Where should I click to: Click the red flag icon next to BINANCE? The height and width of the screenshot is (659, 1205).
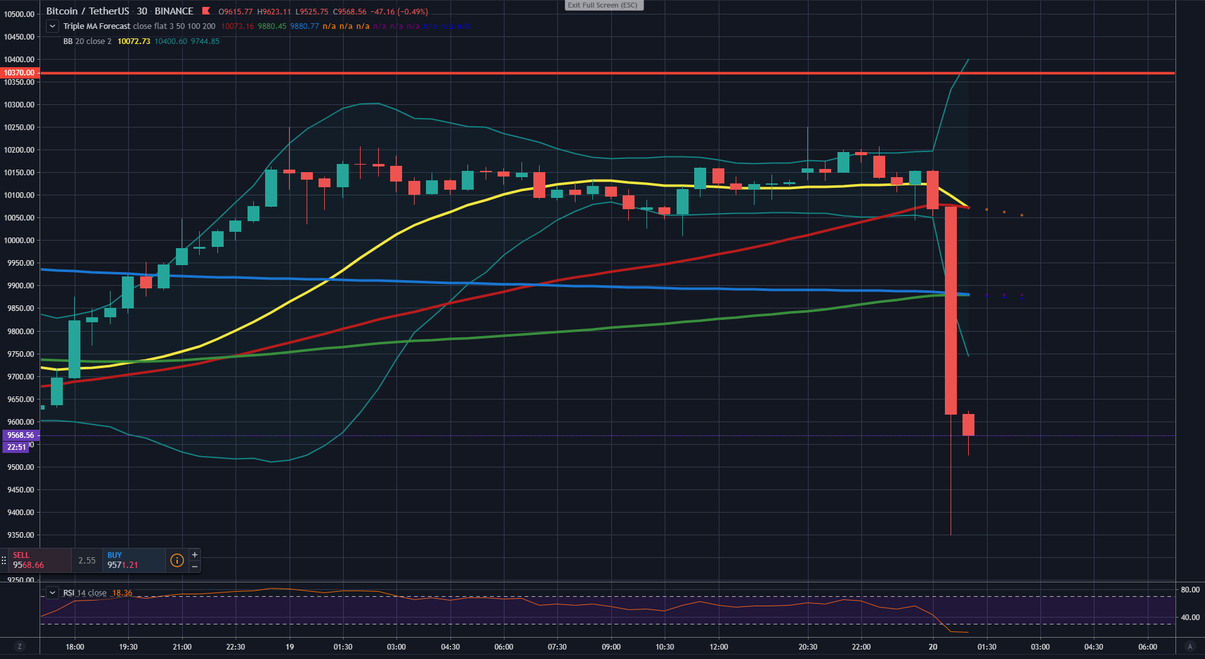pos(205,11)
